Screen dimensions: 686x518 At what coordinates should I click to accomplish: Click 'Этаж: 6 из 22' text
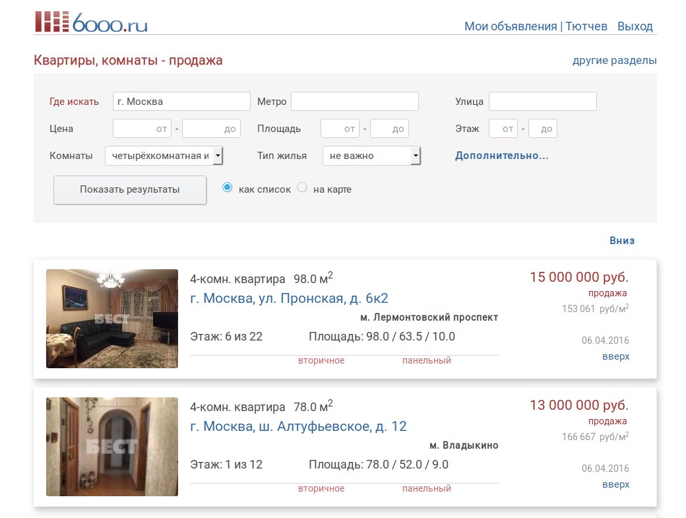pyautogui.click(x=226, y=337)
